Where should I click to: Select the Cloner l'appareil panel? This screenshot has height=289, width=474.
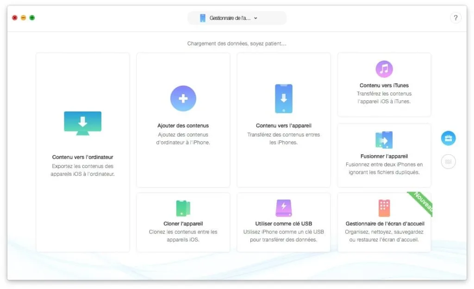click(x=183, y=223)
